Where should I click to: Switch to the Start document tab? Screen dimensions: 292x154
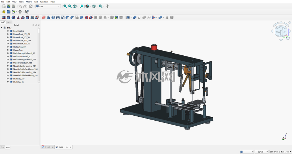(x=48, y=147)
